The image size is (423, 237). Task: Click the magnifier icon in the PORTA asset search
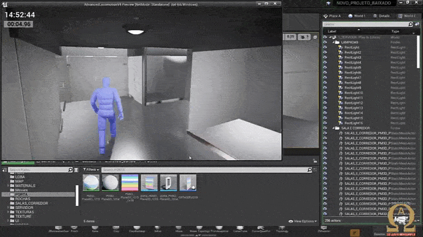coord(309,170)
